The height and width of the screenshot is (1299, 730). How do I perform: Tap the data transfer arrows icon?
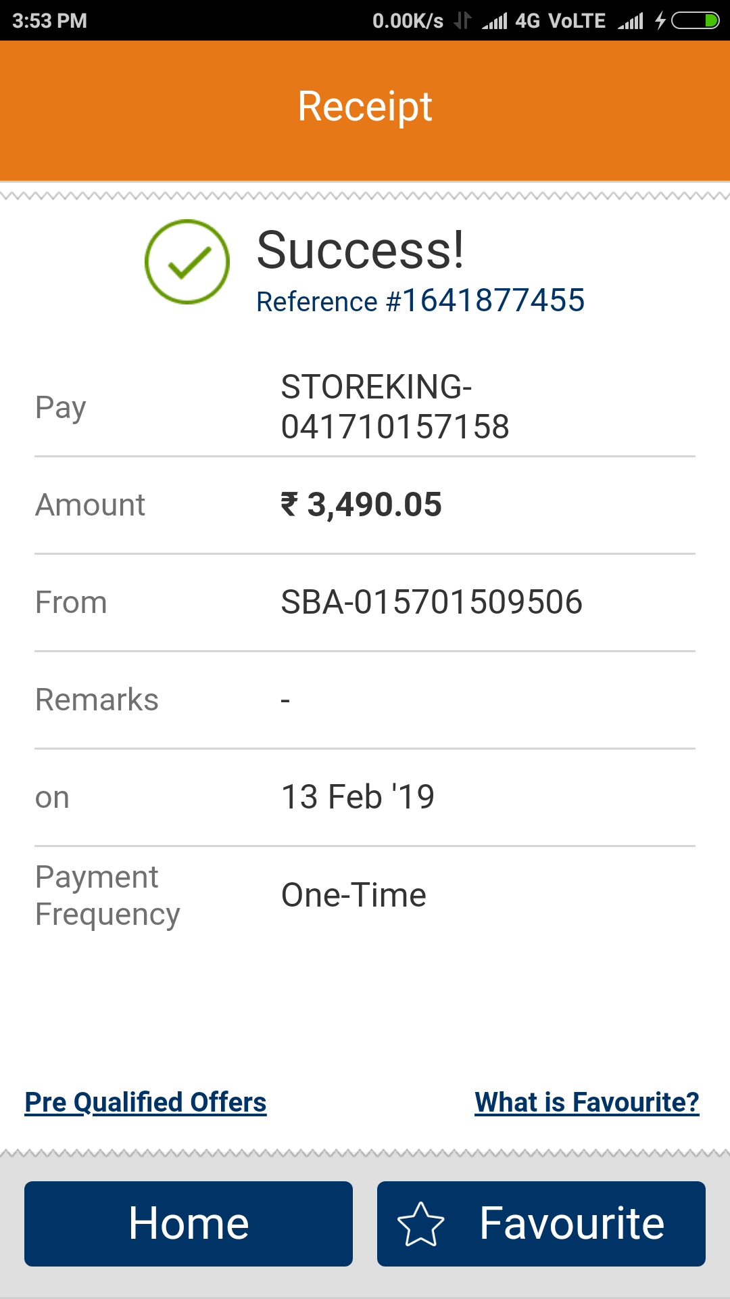point(462,21)
